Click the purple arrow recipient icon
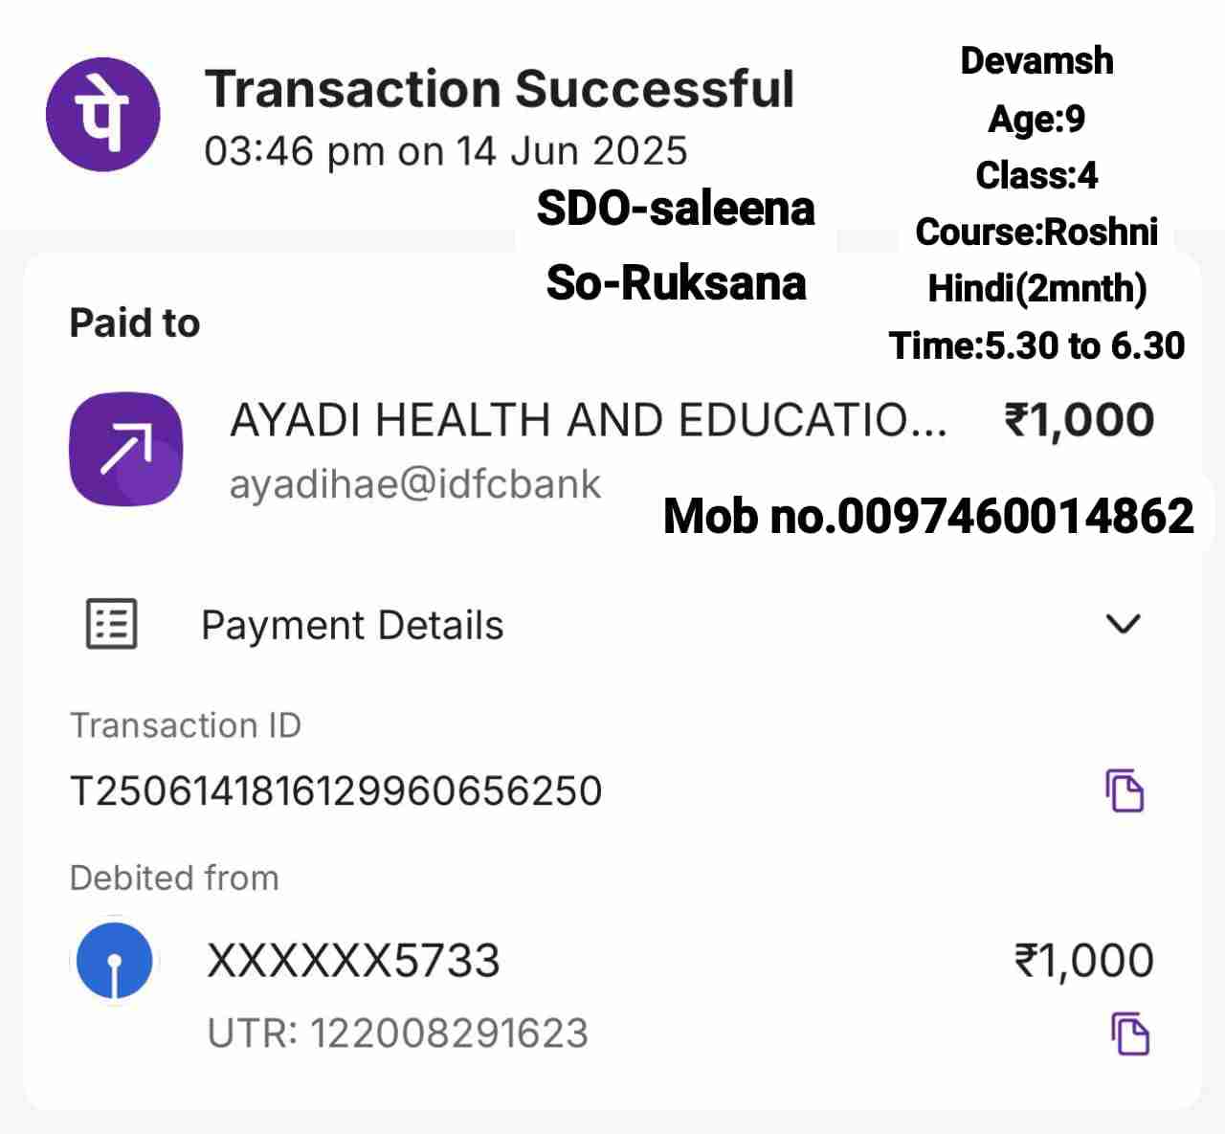This screenshot has height=1134, width=1225. pos(125,448)
